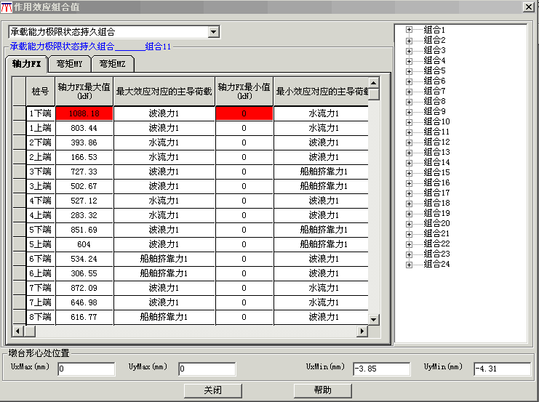Open the load combination type dropdown

pos(213,32)
